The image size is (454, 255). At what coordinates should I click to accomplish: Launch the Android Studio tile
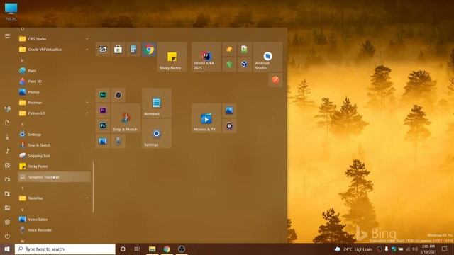pos(268,57)
